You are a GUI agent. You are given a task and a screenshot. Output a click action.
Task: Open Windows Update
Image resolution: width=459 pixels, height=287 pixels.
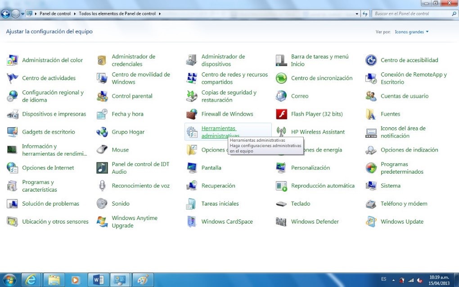(x=402, y=221)
